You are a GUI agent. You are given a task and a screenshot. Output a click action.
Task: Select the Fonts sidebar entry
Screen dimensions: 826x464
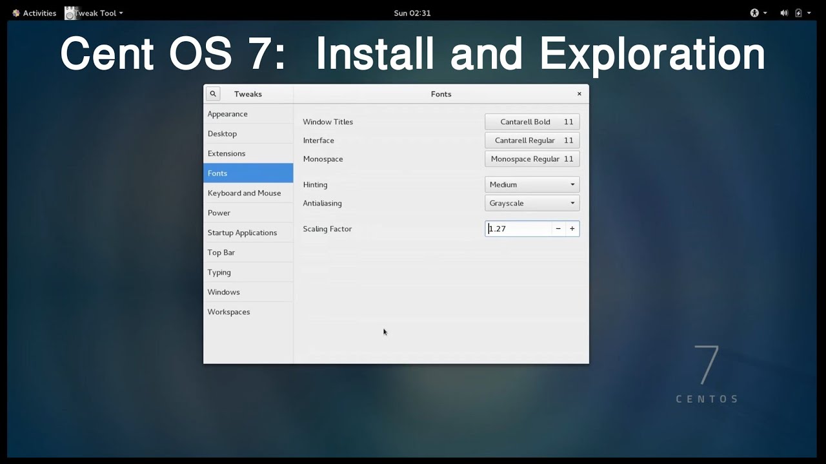pyautogui.click(x=248, y=173)
